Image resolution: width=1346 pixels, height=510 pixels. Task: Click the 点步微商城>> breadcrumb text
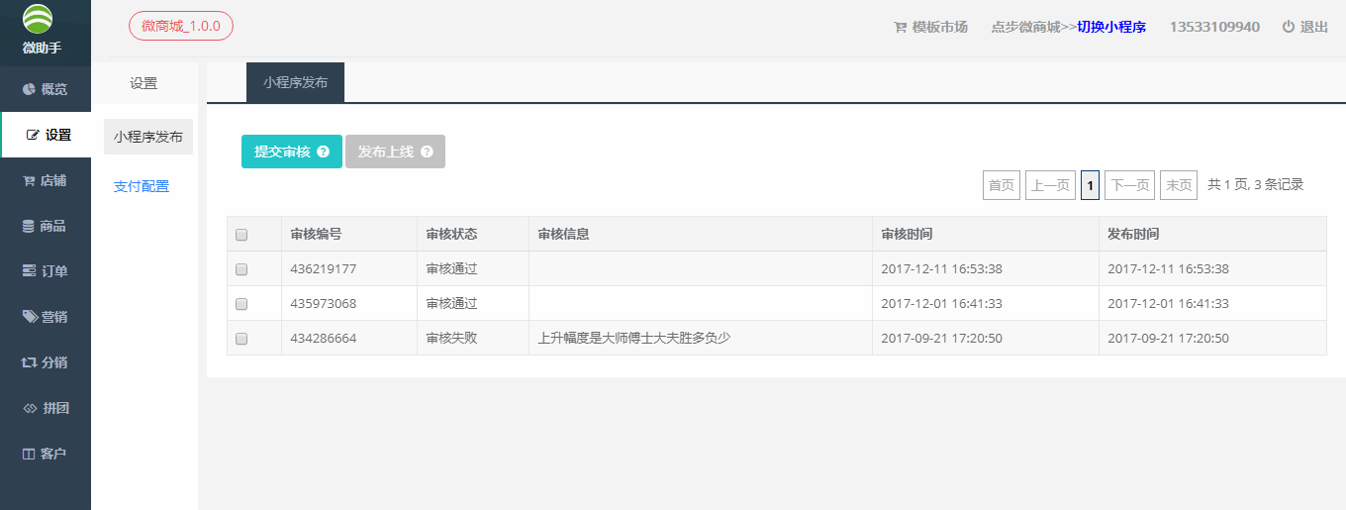coord(1034,27)
